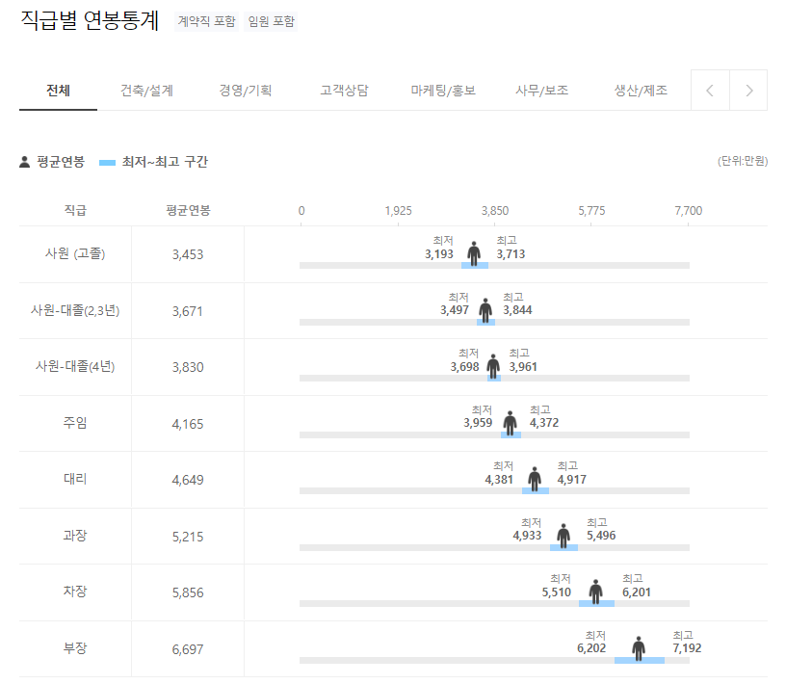Click the blue salary range bar for 부장
The height and width of the screenshot is (684, 786).
point(640,661)
